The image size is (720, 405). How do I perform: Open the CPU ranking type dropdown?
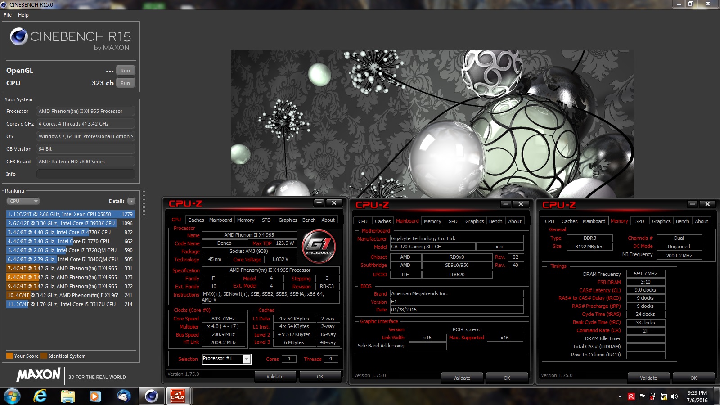pyautogui.click(x=23, y=201)
